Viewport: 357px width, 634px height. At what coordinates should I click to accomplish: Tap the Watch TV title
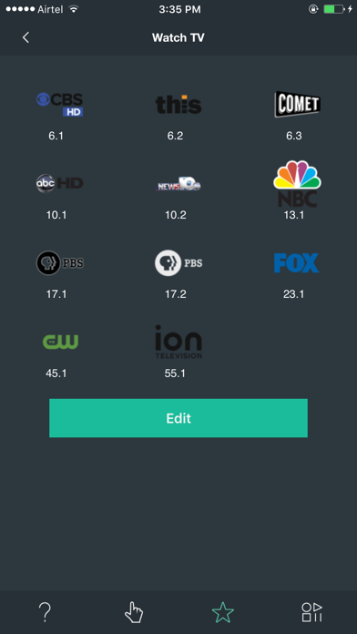pyautogui.click(x=178, y=37)
